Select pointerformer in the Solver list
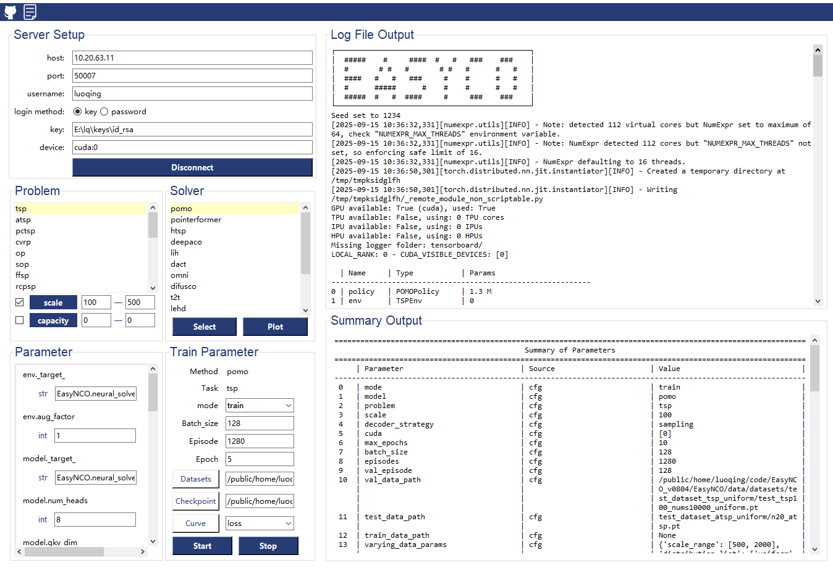Screen dimensions: 833x568 (x=235, y=220)
